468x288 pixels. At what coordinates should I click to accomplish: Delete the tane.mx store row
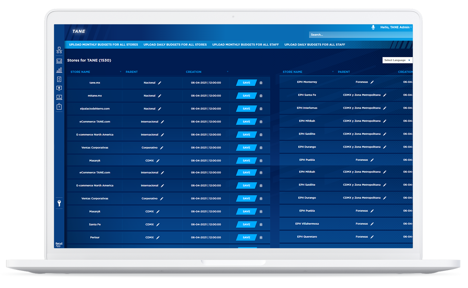tap(261, 83)
